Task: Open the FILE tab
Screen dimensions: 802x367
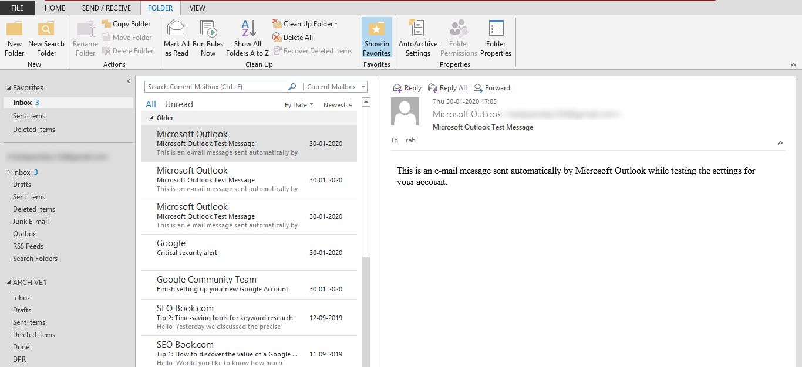Action: pos(17,8)
